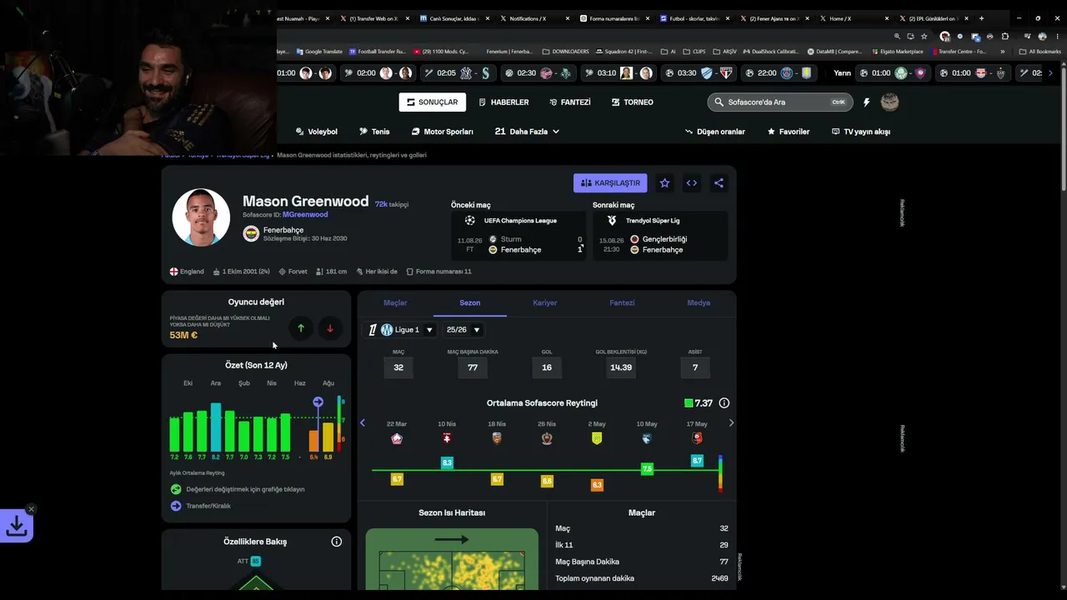Screen dimensions: 1067x600
Task: Open Sofascore ID MGreenwood link
Action: (305, 215)
